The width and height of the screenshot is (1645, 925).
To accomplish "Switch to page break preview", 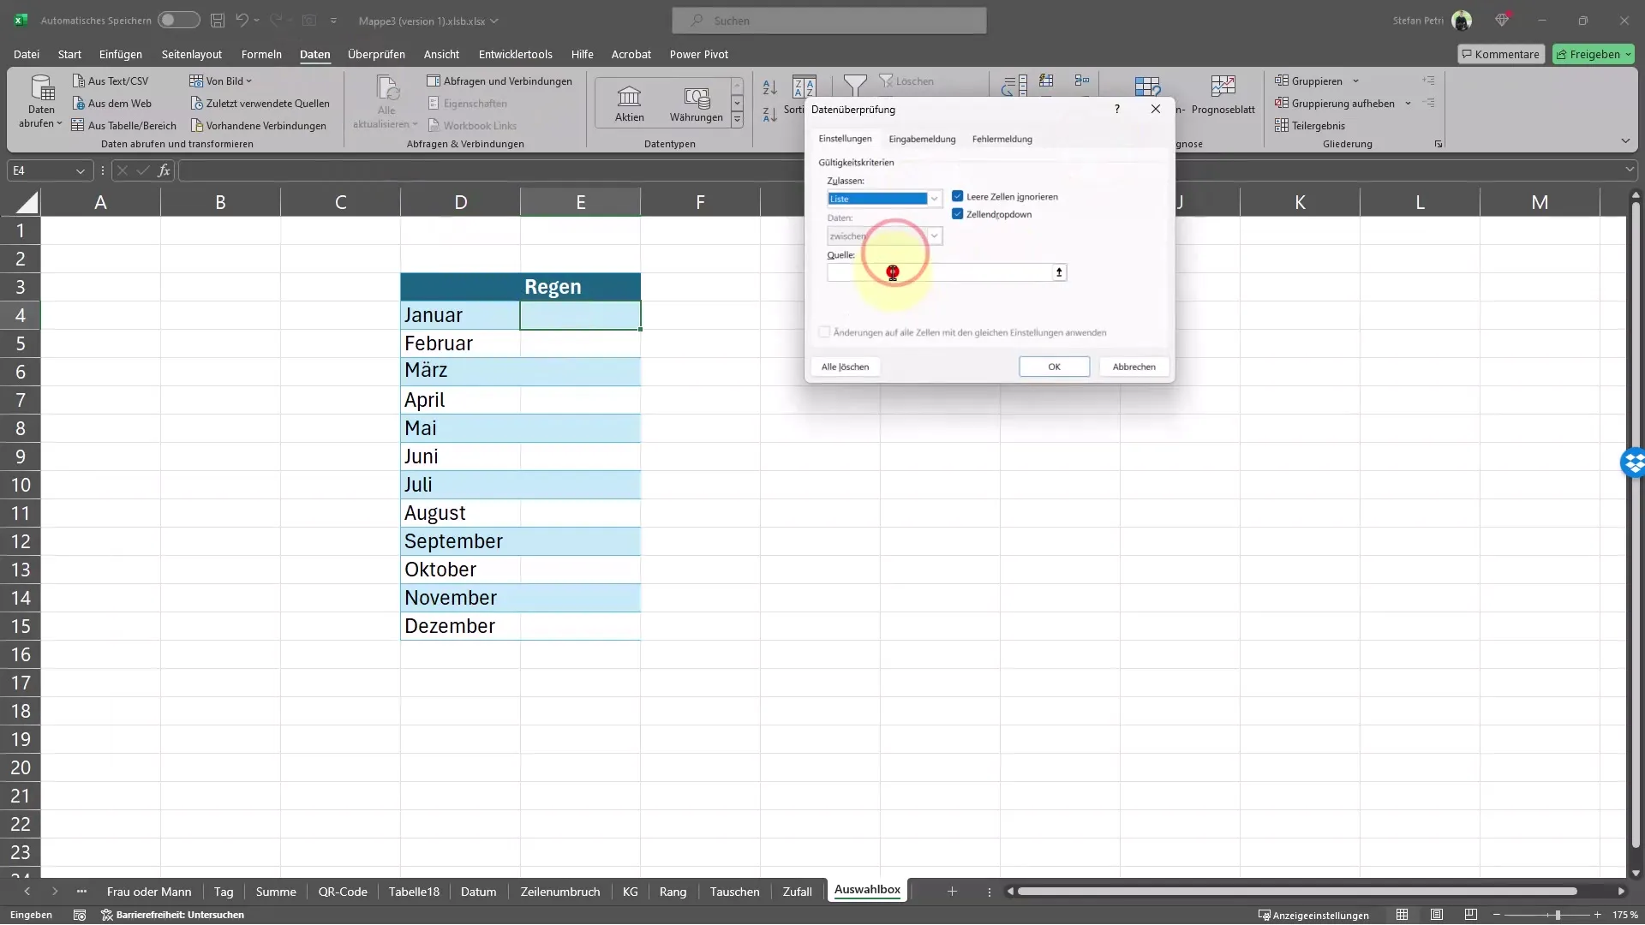I will tap(1471, 915).
